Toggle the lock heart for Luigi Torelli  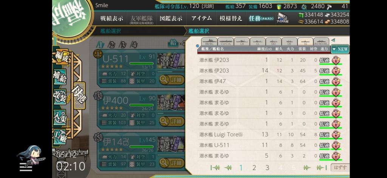click(x=336, y=134)
